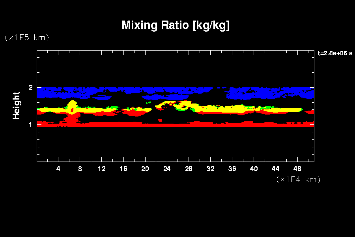
Task: Click x-axis tick label 40
Action: click(254, 169)
